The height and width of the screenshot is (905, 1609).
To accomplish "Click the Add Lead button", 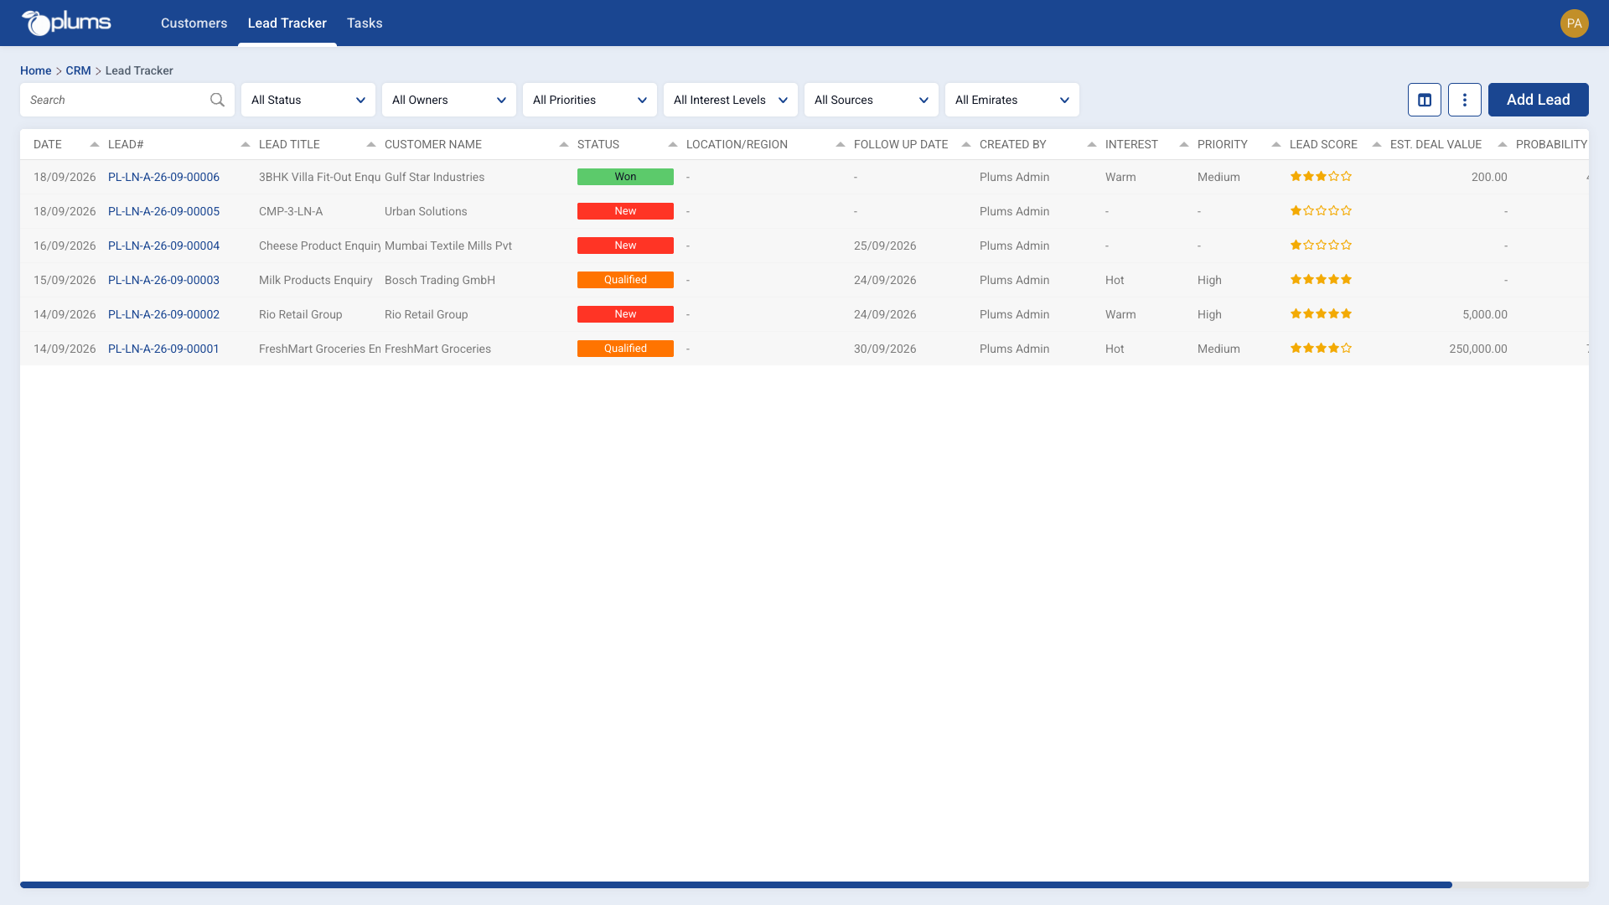I will click(1539, 100).
